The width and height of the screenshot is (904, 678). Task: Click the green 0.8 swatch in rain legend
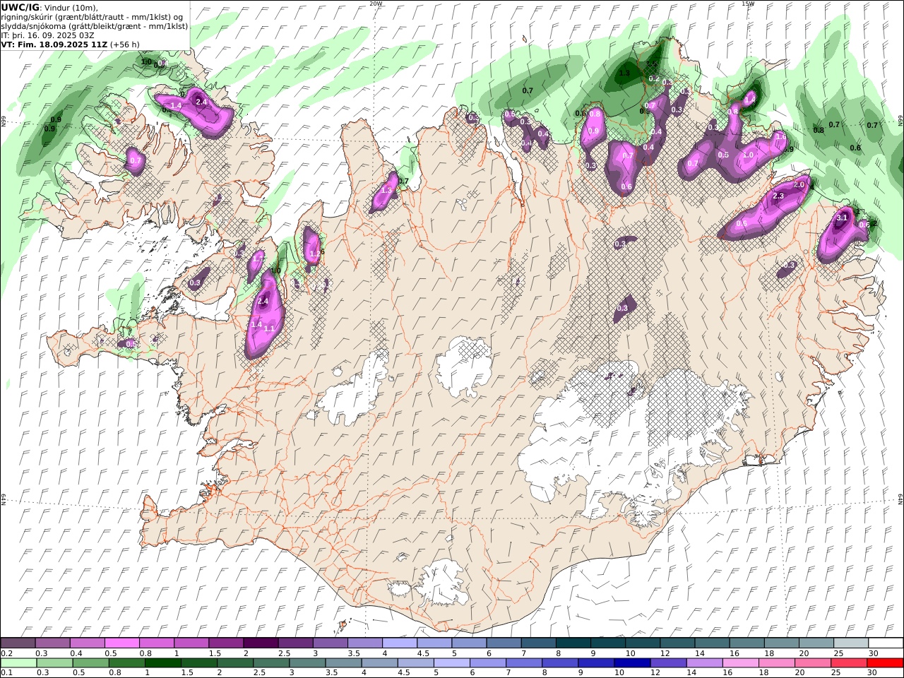pyautogui.click(x=126, y=663)
